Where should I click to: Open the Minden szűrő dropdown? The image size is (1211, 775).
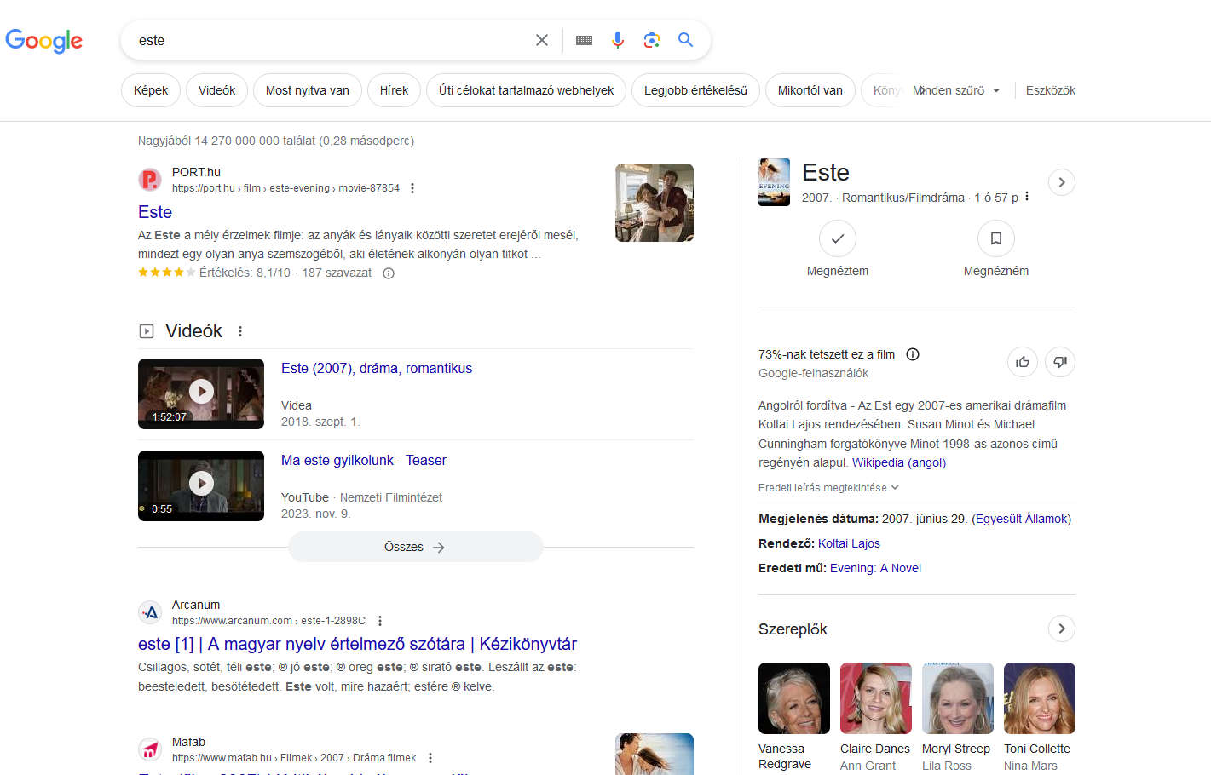tap(956, 90)
